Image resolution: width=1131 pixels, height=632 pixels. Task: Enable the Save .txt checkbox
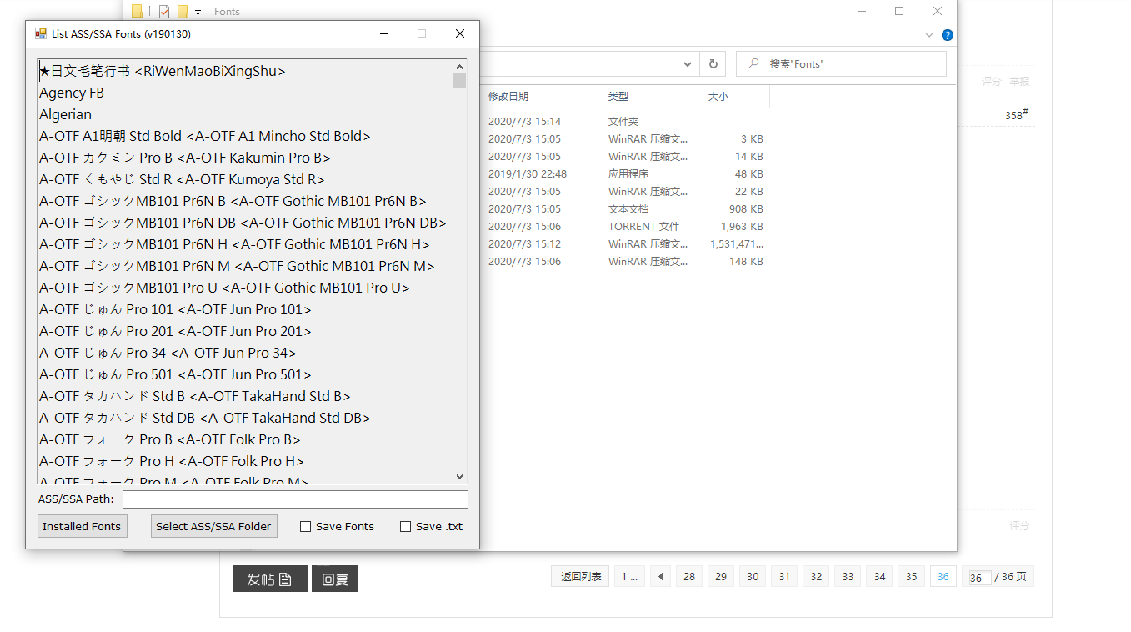point(405,526)
